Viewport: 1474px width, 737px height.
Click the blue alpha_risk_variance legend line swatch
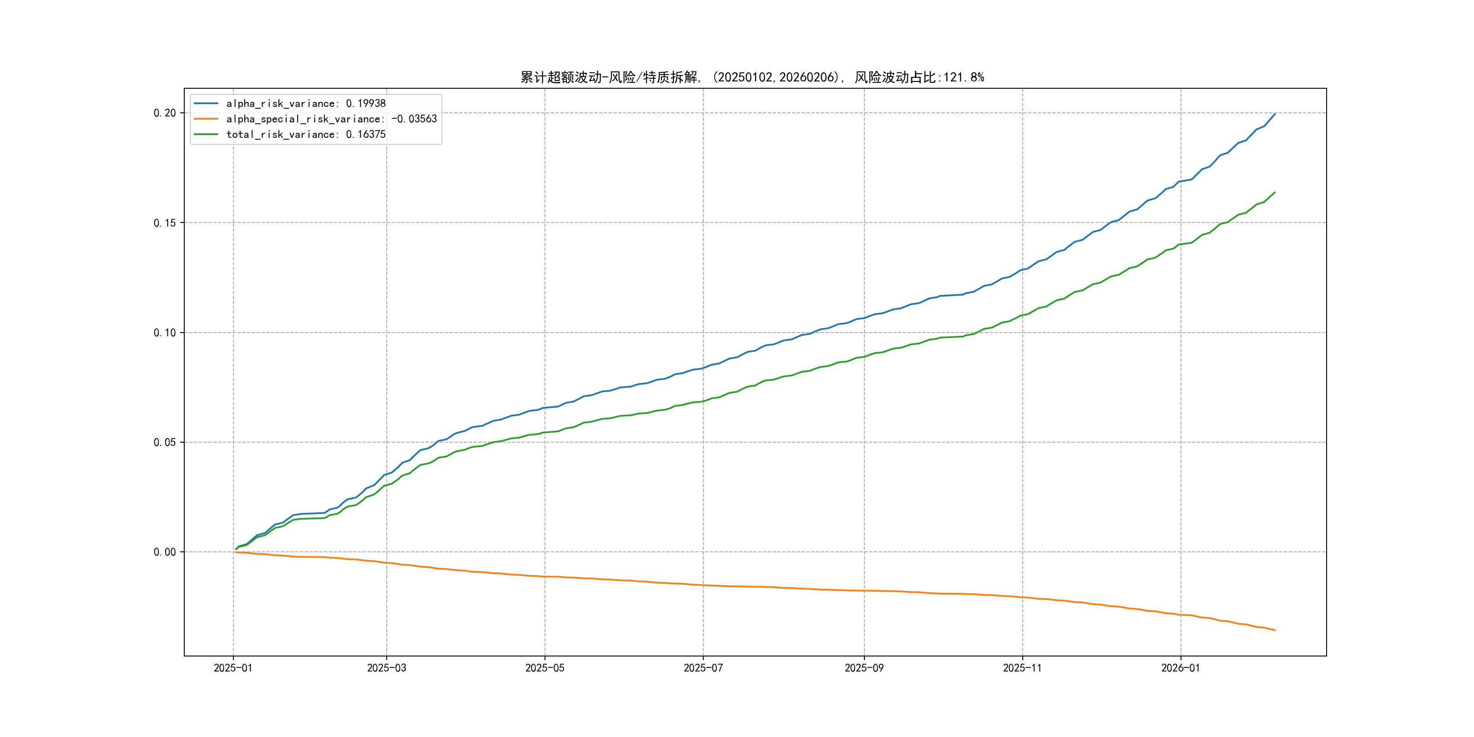[206, 104]
